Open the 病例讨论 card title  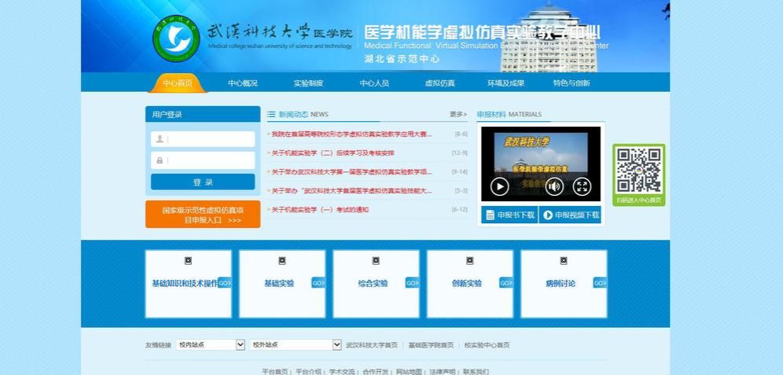point(561,284)
